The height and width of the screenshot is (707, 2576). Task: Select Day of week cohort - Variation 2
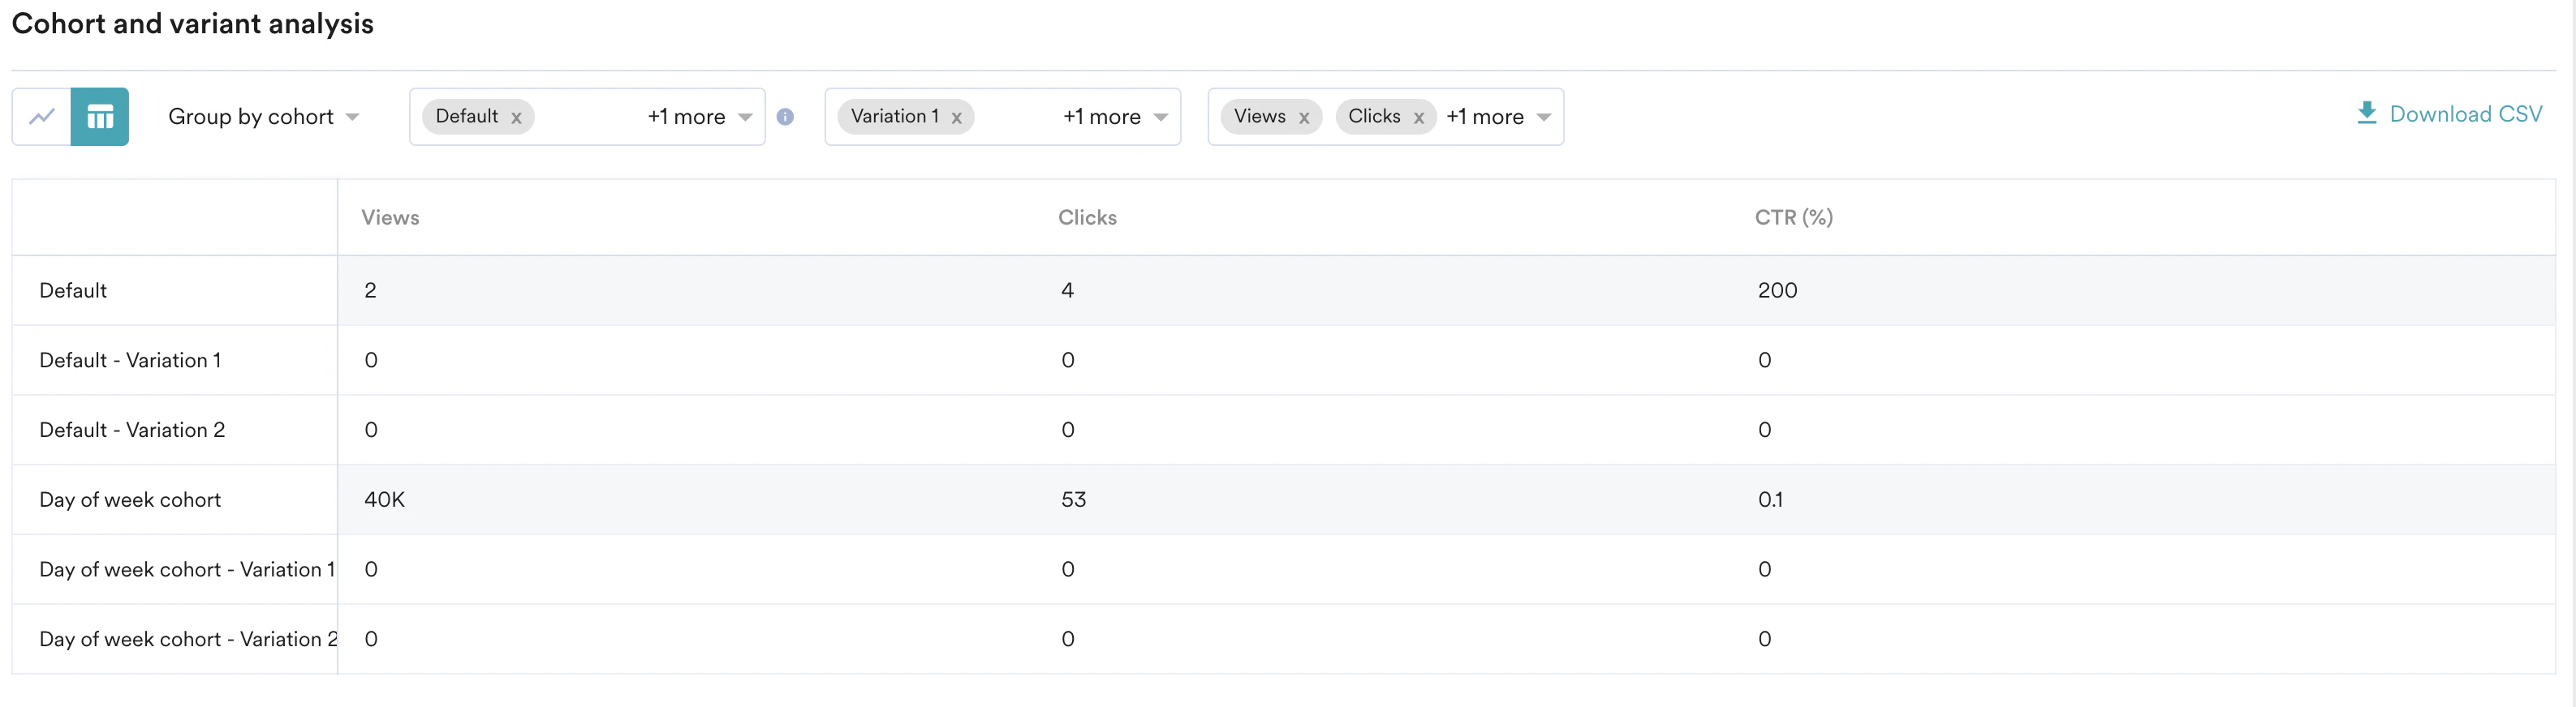coord(188,639)
